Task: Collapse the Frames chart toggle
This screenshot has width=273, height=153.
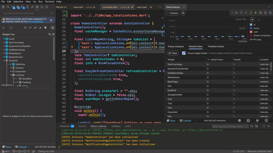Action: click(x=172, y=13)
